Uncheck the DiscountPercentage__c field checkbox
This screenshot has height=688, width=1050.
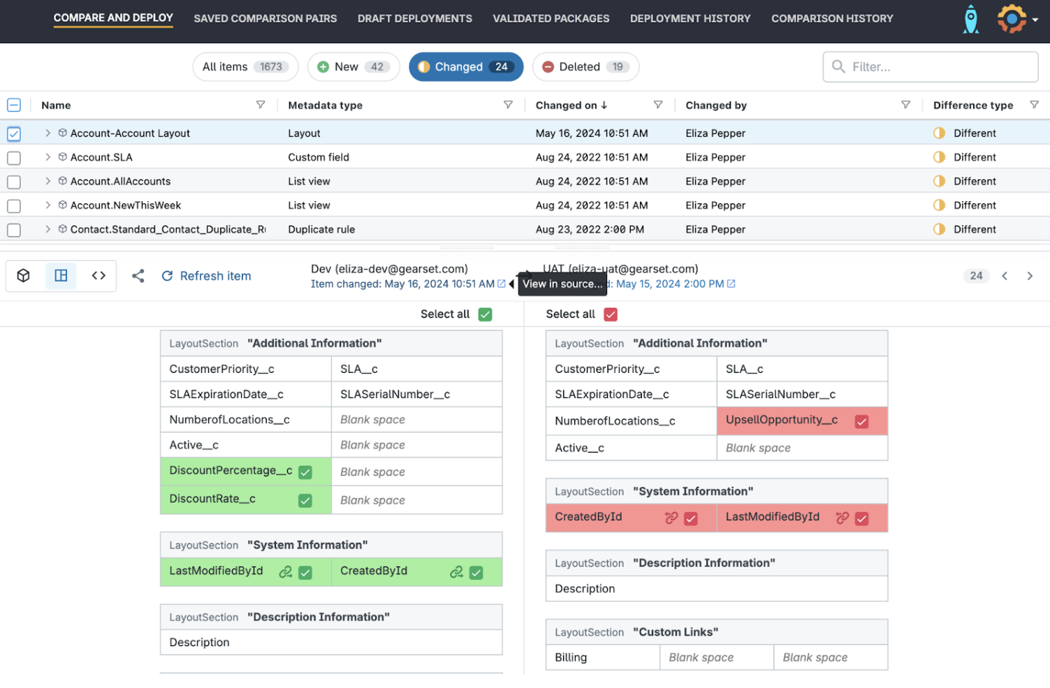pyautogui.click(x=305, y=472)
